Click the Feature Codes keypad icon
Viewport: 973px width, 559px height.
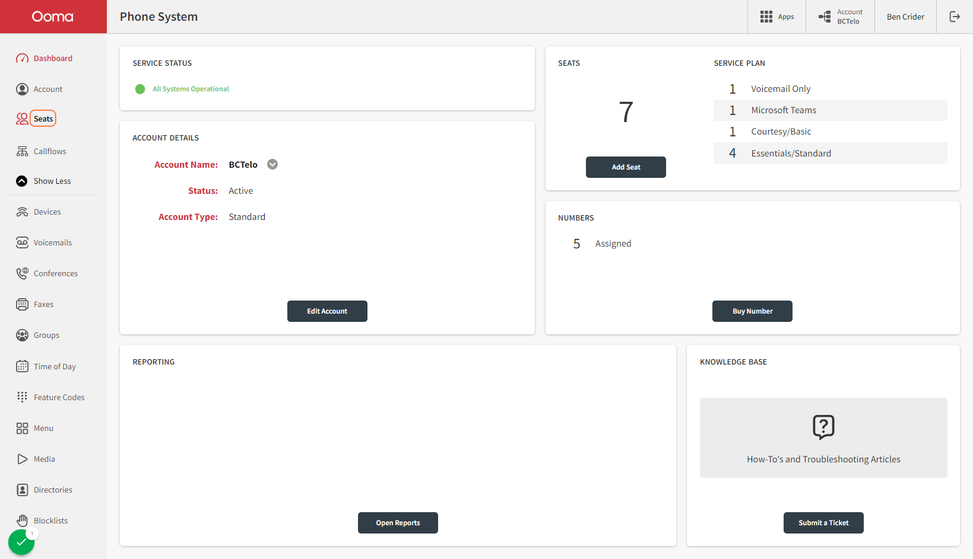[22, 397]
